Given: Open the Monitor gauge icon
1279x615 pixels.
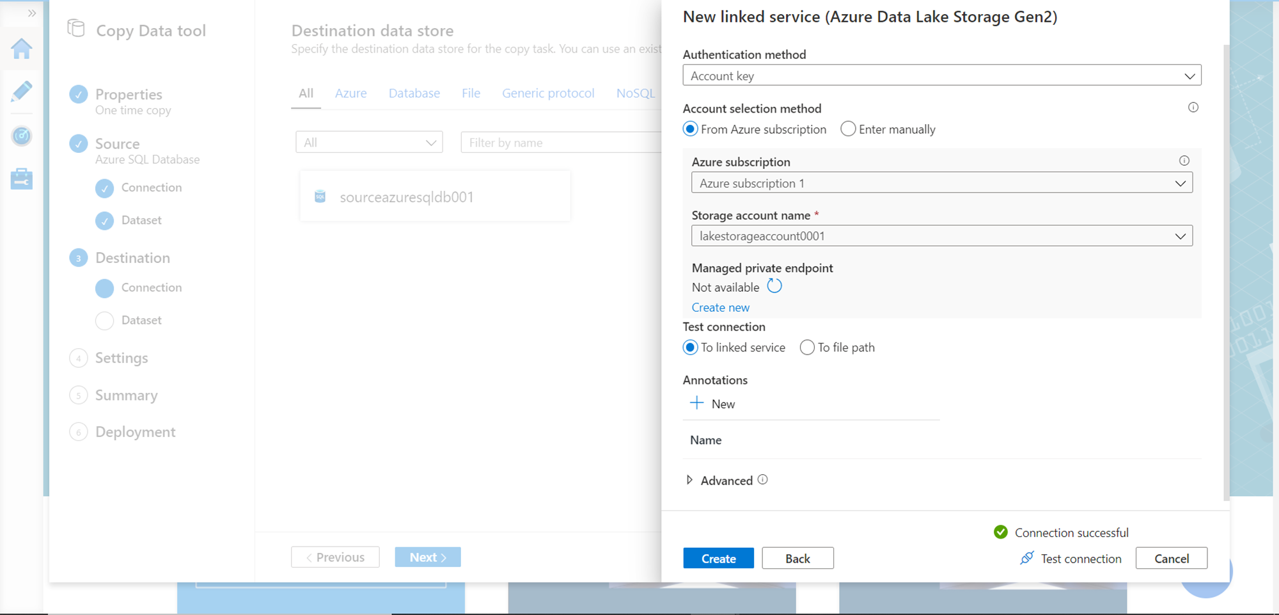Looking at the screenshot, I should (x=22, y=136).
